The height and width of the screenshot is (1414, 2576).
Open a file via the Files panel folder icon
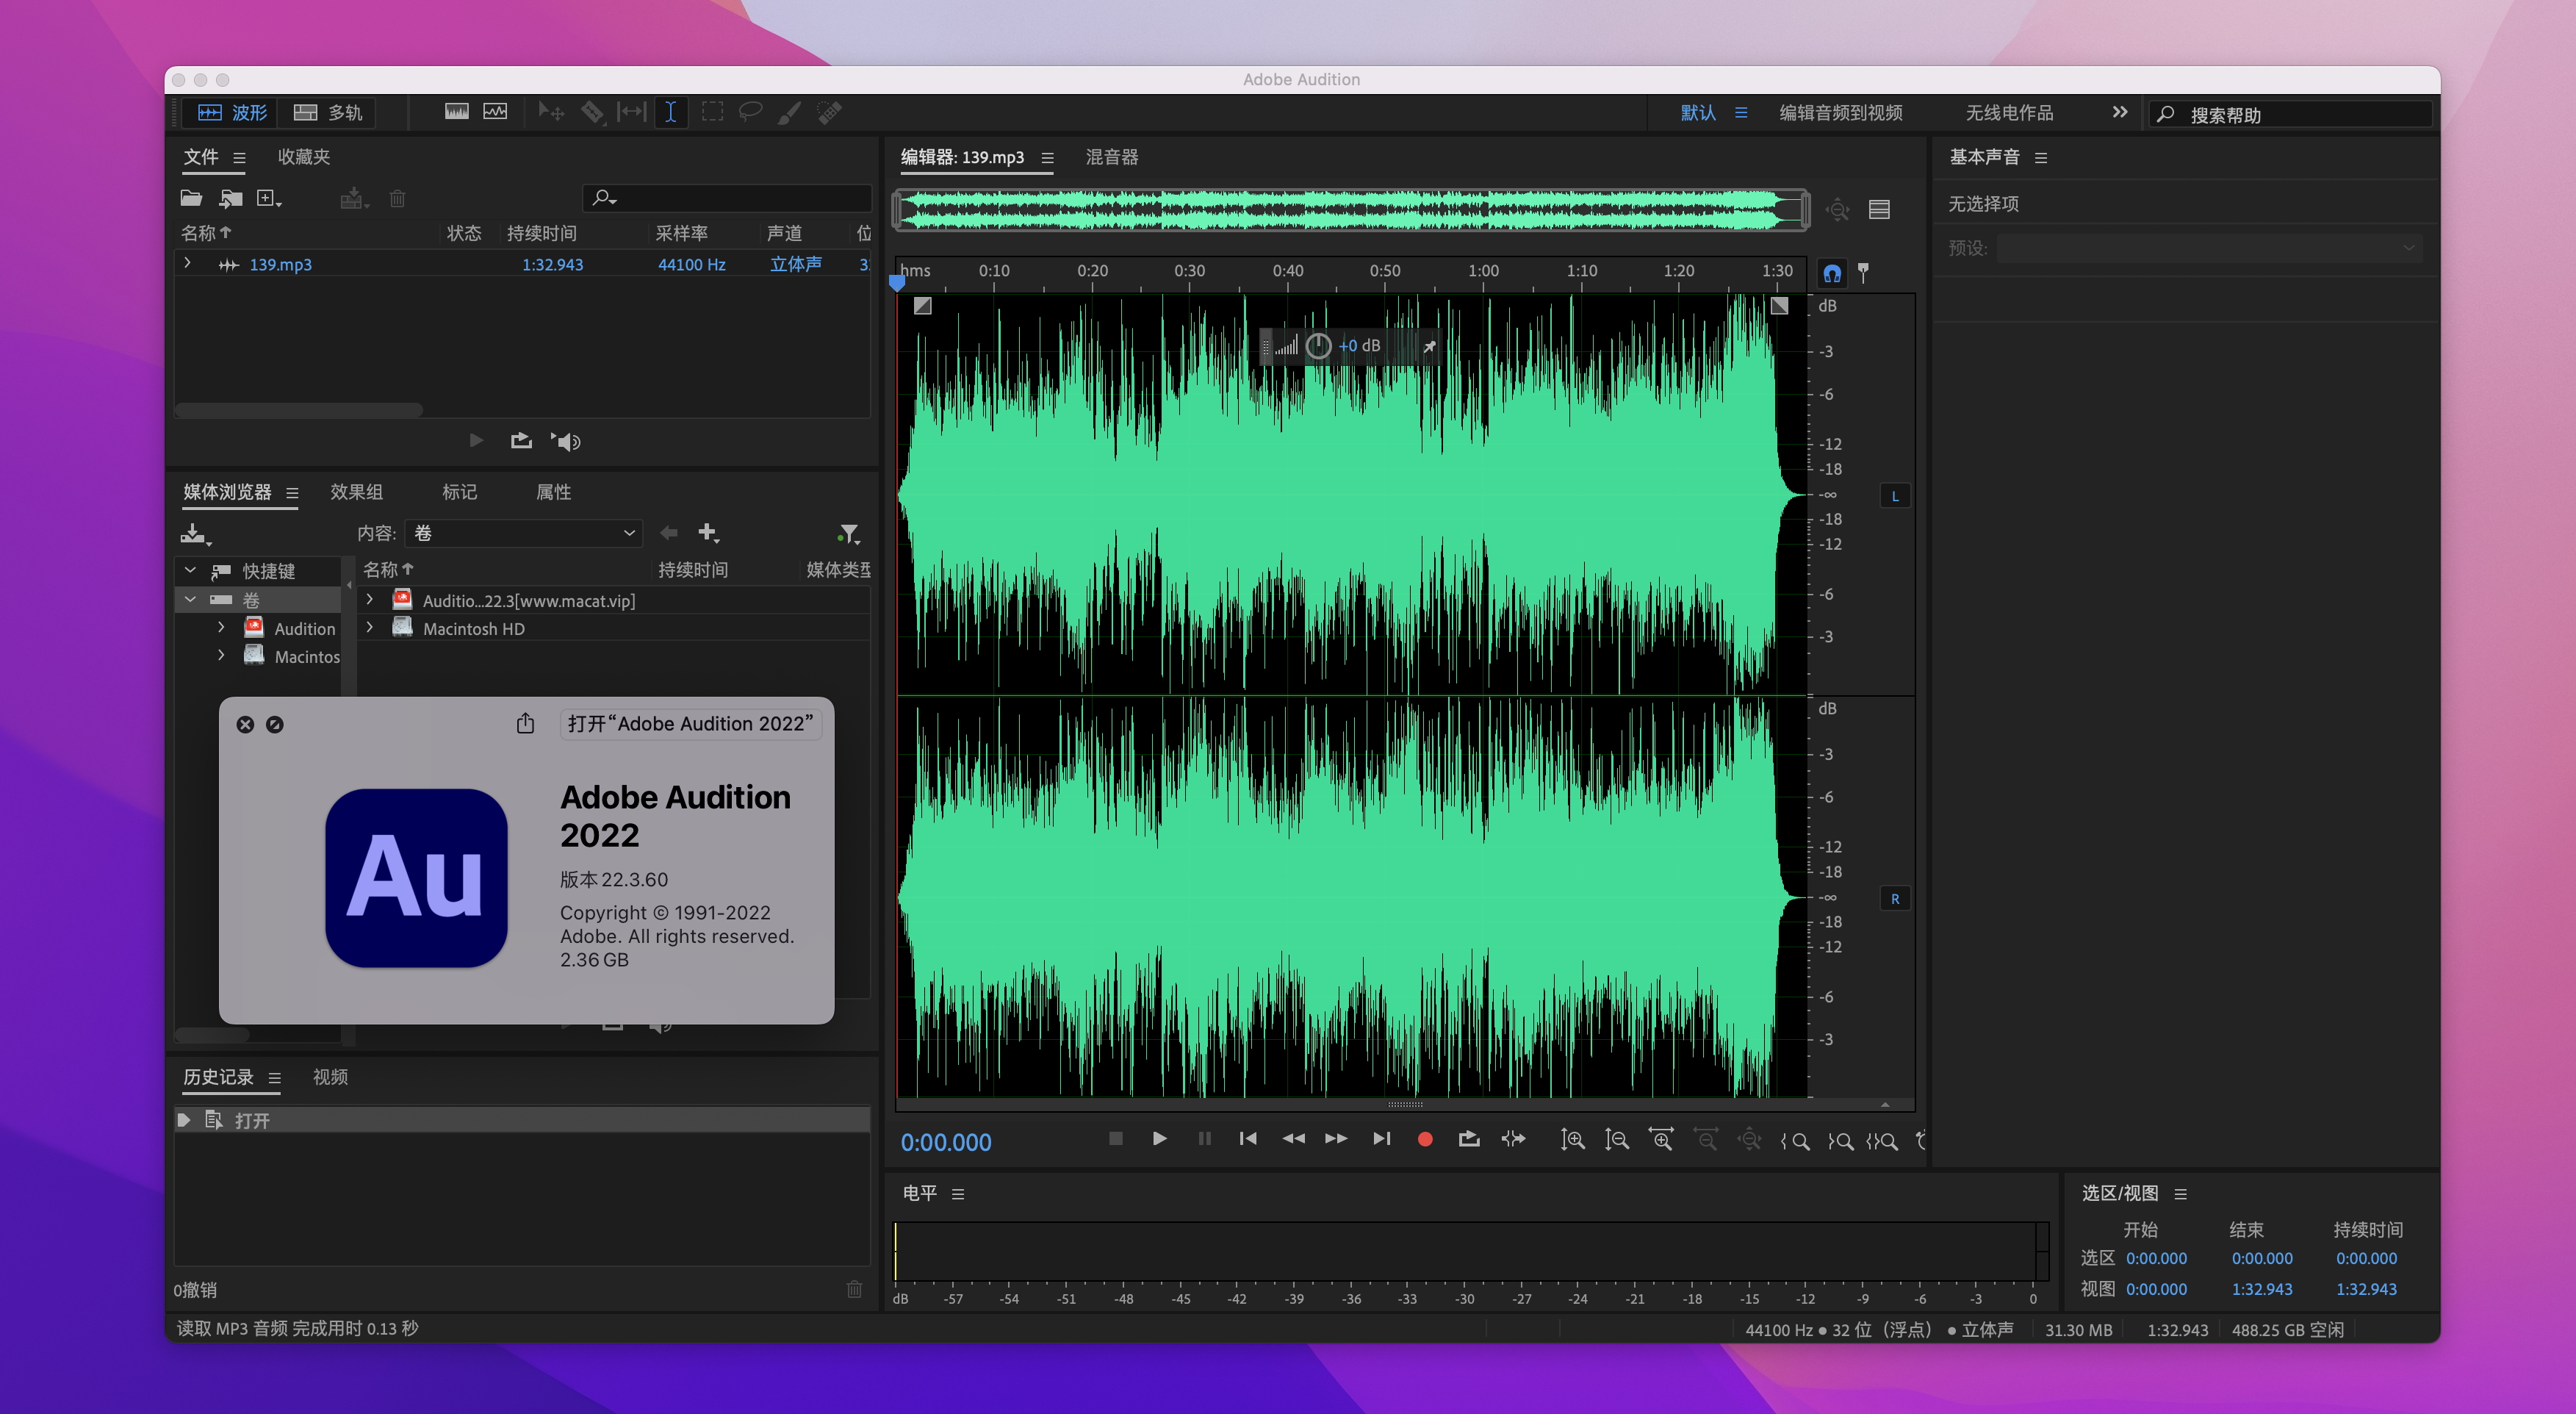191,198
